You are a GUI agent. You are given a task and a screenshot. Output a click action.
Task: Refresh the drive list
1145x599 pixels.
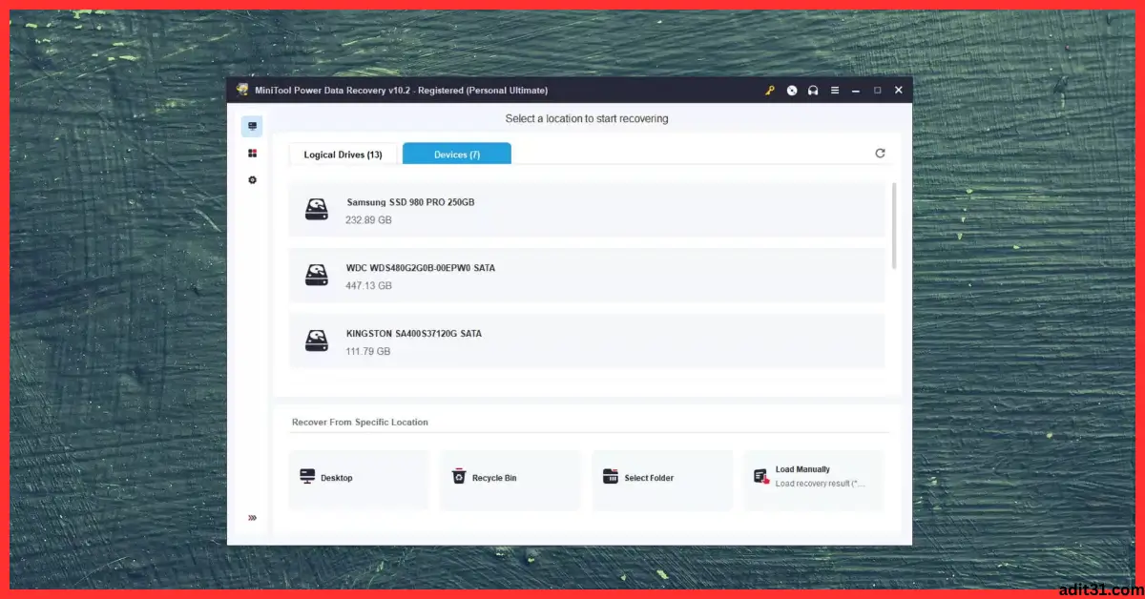pyautogui.click(x=880, y=153)
